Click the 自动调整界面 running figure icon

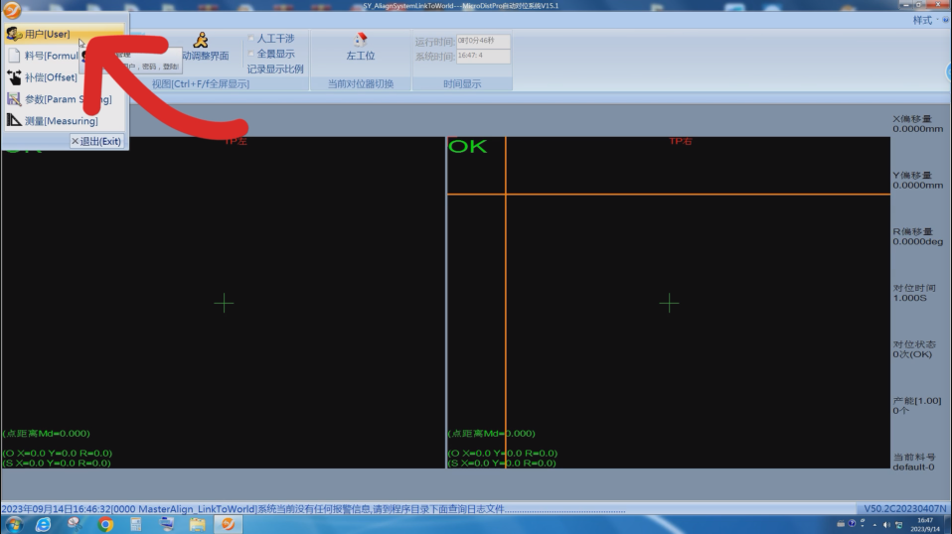[x=201, y=40]
